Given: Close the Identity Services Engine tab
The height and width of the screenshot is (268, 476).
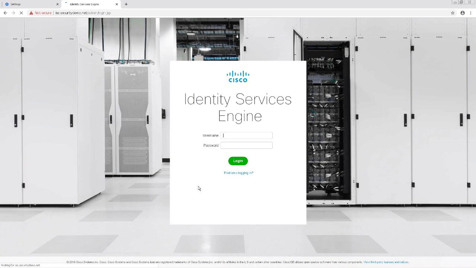Looking at the screenshot, I should pyautogui.click(x=117, y=4).
